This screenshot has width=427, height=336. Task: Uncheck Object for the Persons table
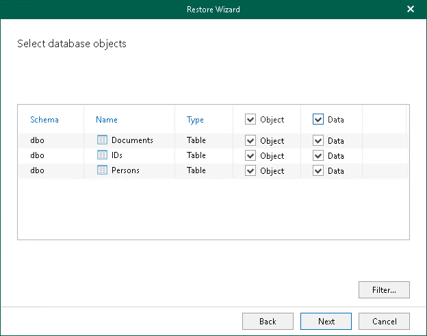(250, 171)
